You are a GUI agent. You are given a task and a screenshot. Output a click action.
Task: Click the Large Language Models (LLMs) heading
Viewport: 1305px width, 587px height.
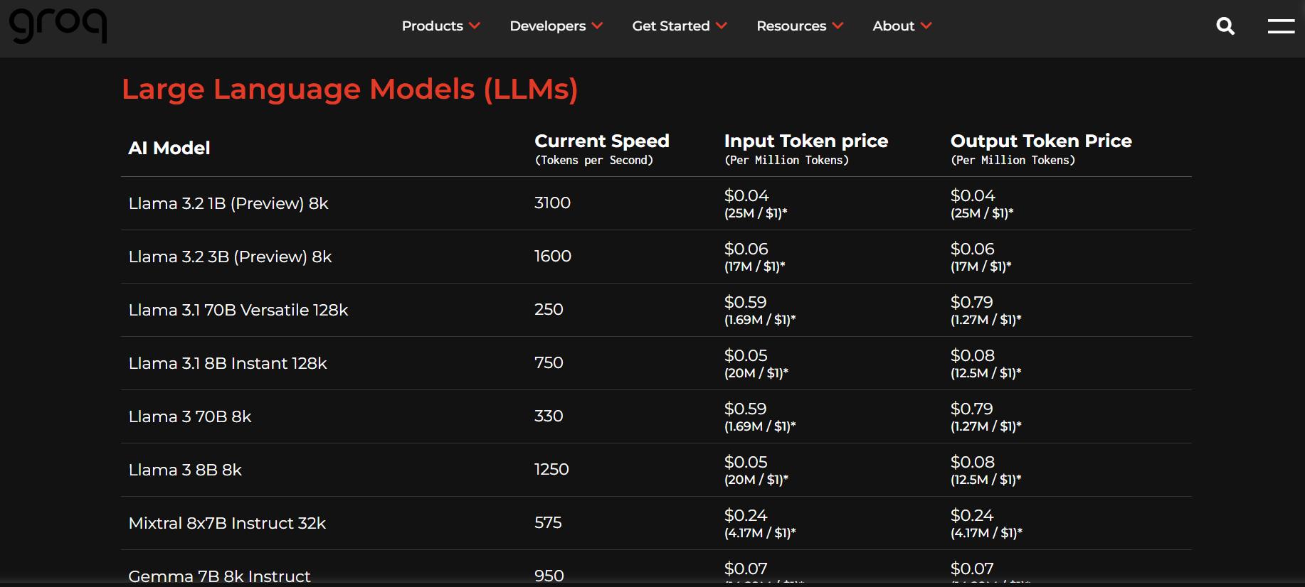[349, 89]
